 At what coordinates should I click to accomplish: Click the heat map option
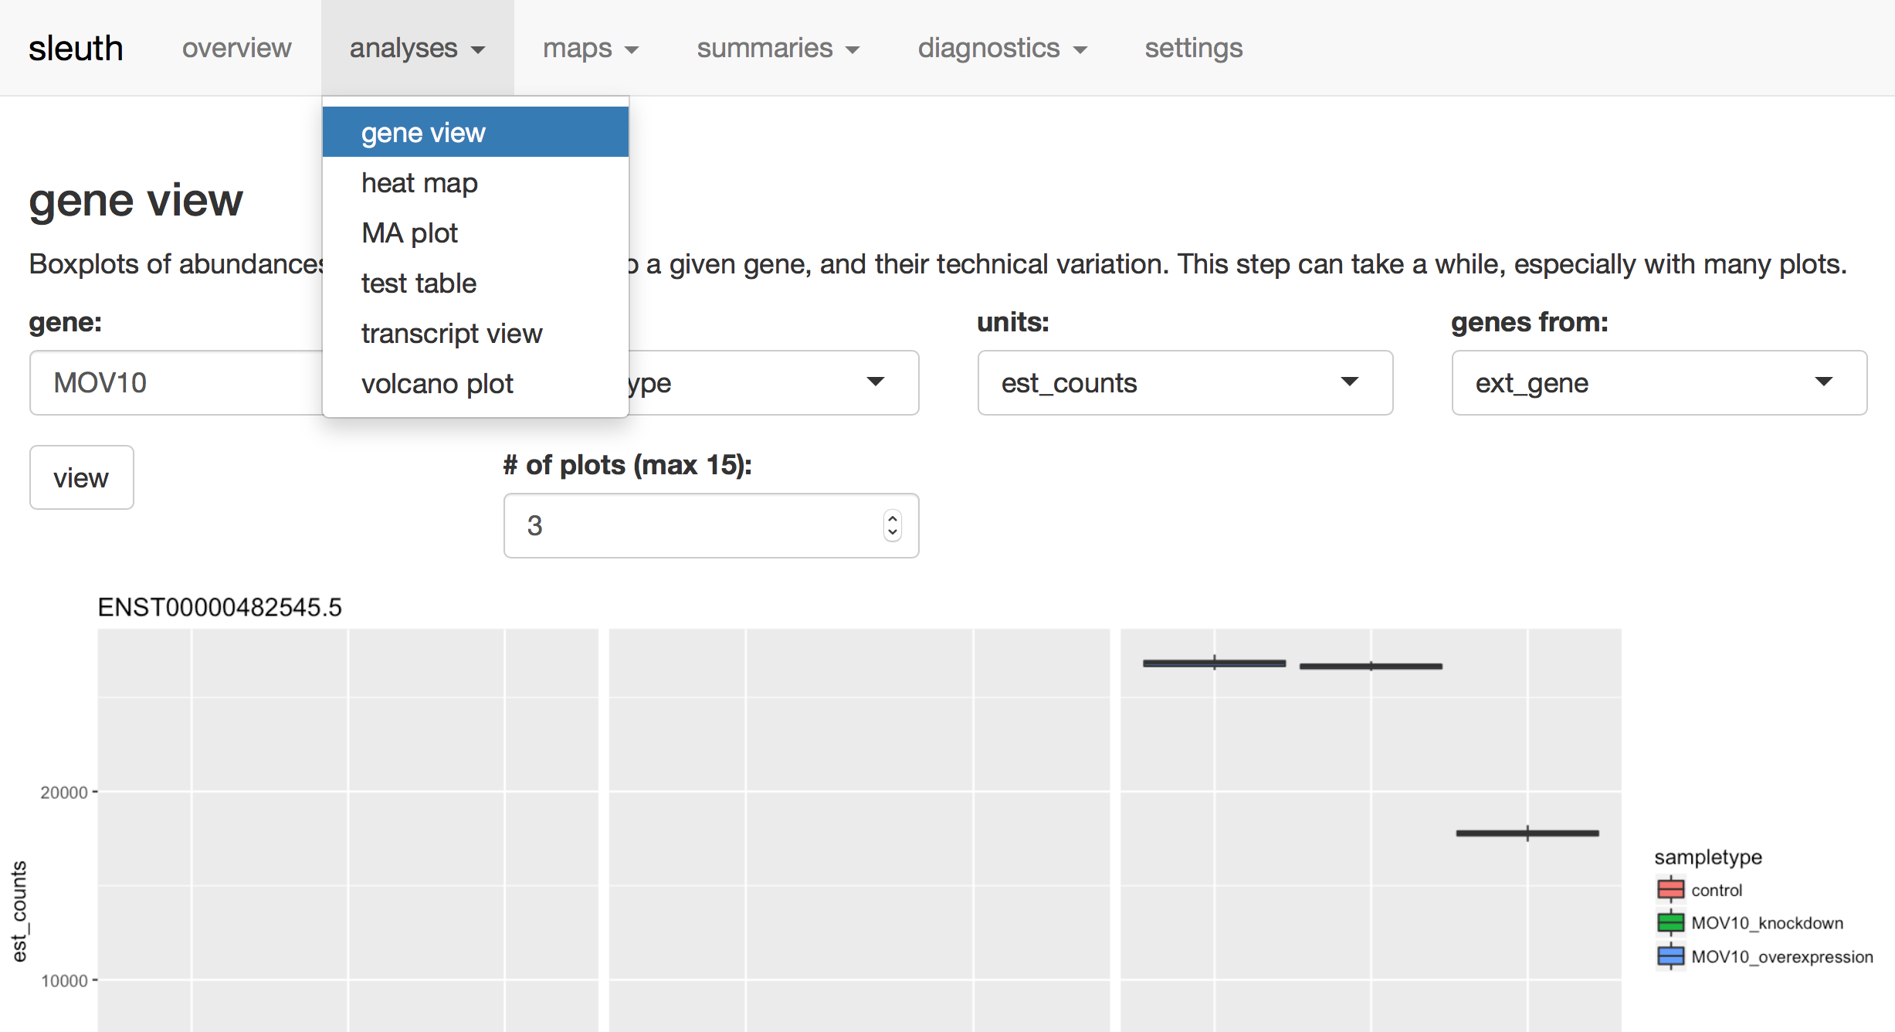pos(420,183)
